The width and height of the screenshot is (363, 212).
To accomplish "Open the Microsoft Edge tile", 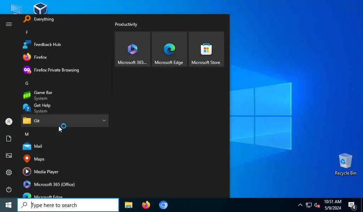I will click(x=169, y=49).
